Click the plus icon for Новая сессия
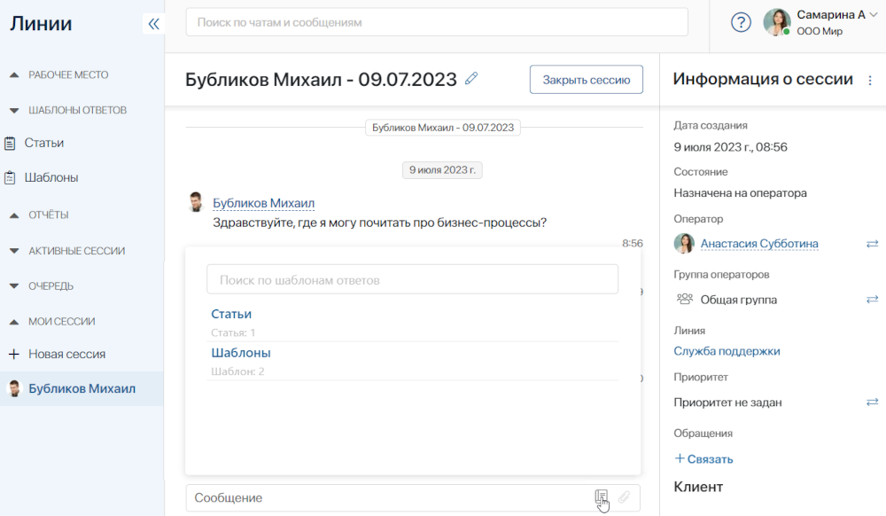Viewport: 886px width, 516px height. pos(14,354)
